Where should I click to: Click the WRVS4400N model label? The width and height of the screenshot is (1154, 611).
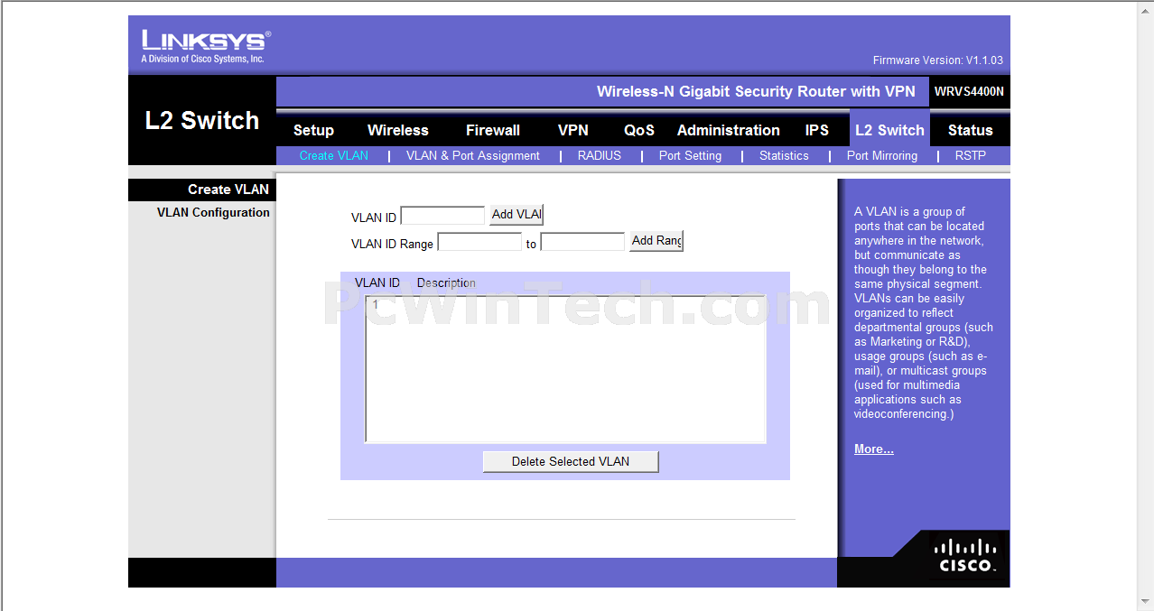pyautogui.click(x=969, y=92)
